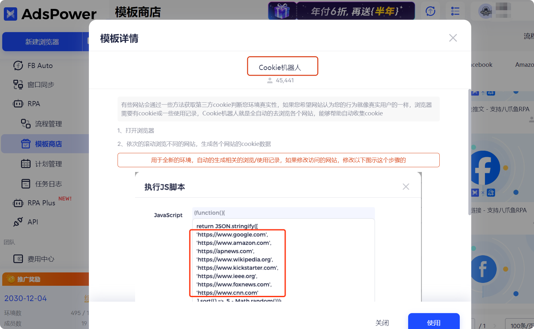Click the astronaut avatar in the top bar
Screen dimensions: 534x329
[x=485, y=10]
